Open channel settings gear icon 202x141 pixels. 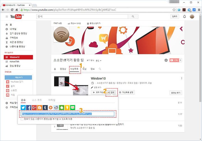click(166, 60)
